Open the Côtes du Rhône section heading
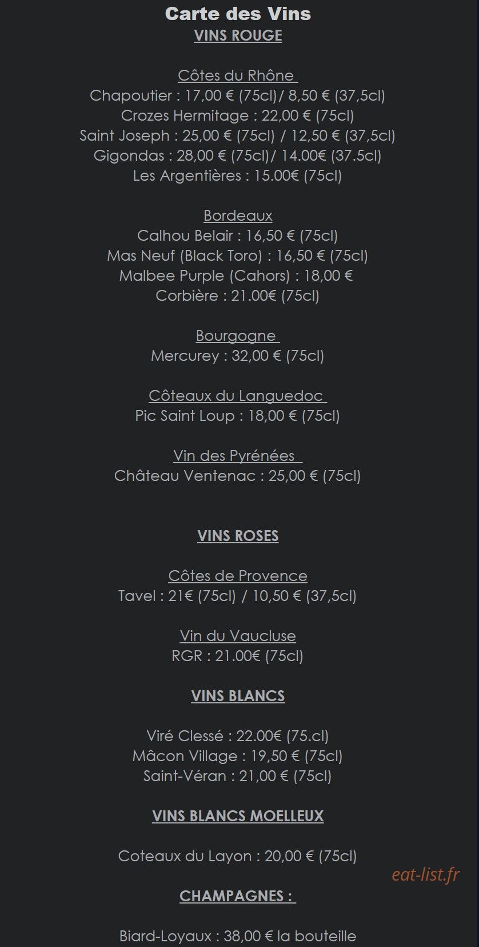 click(x=238, y=75)
